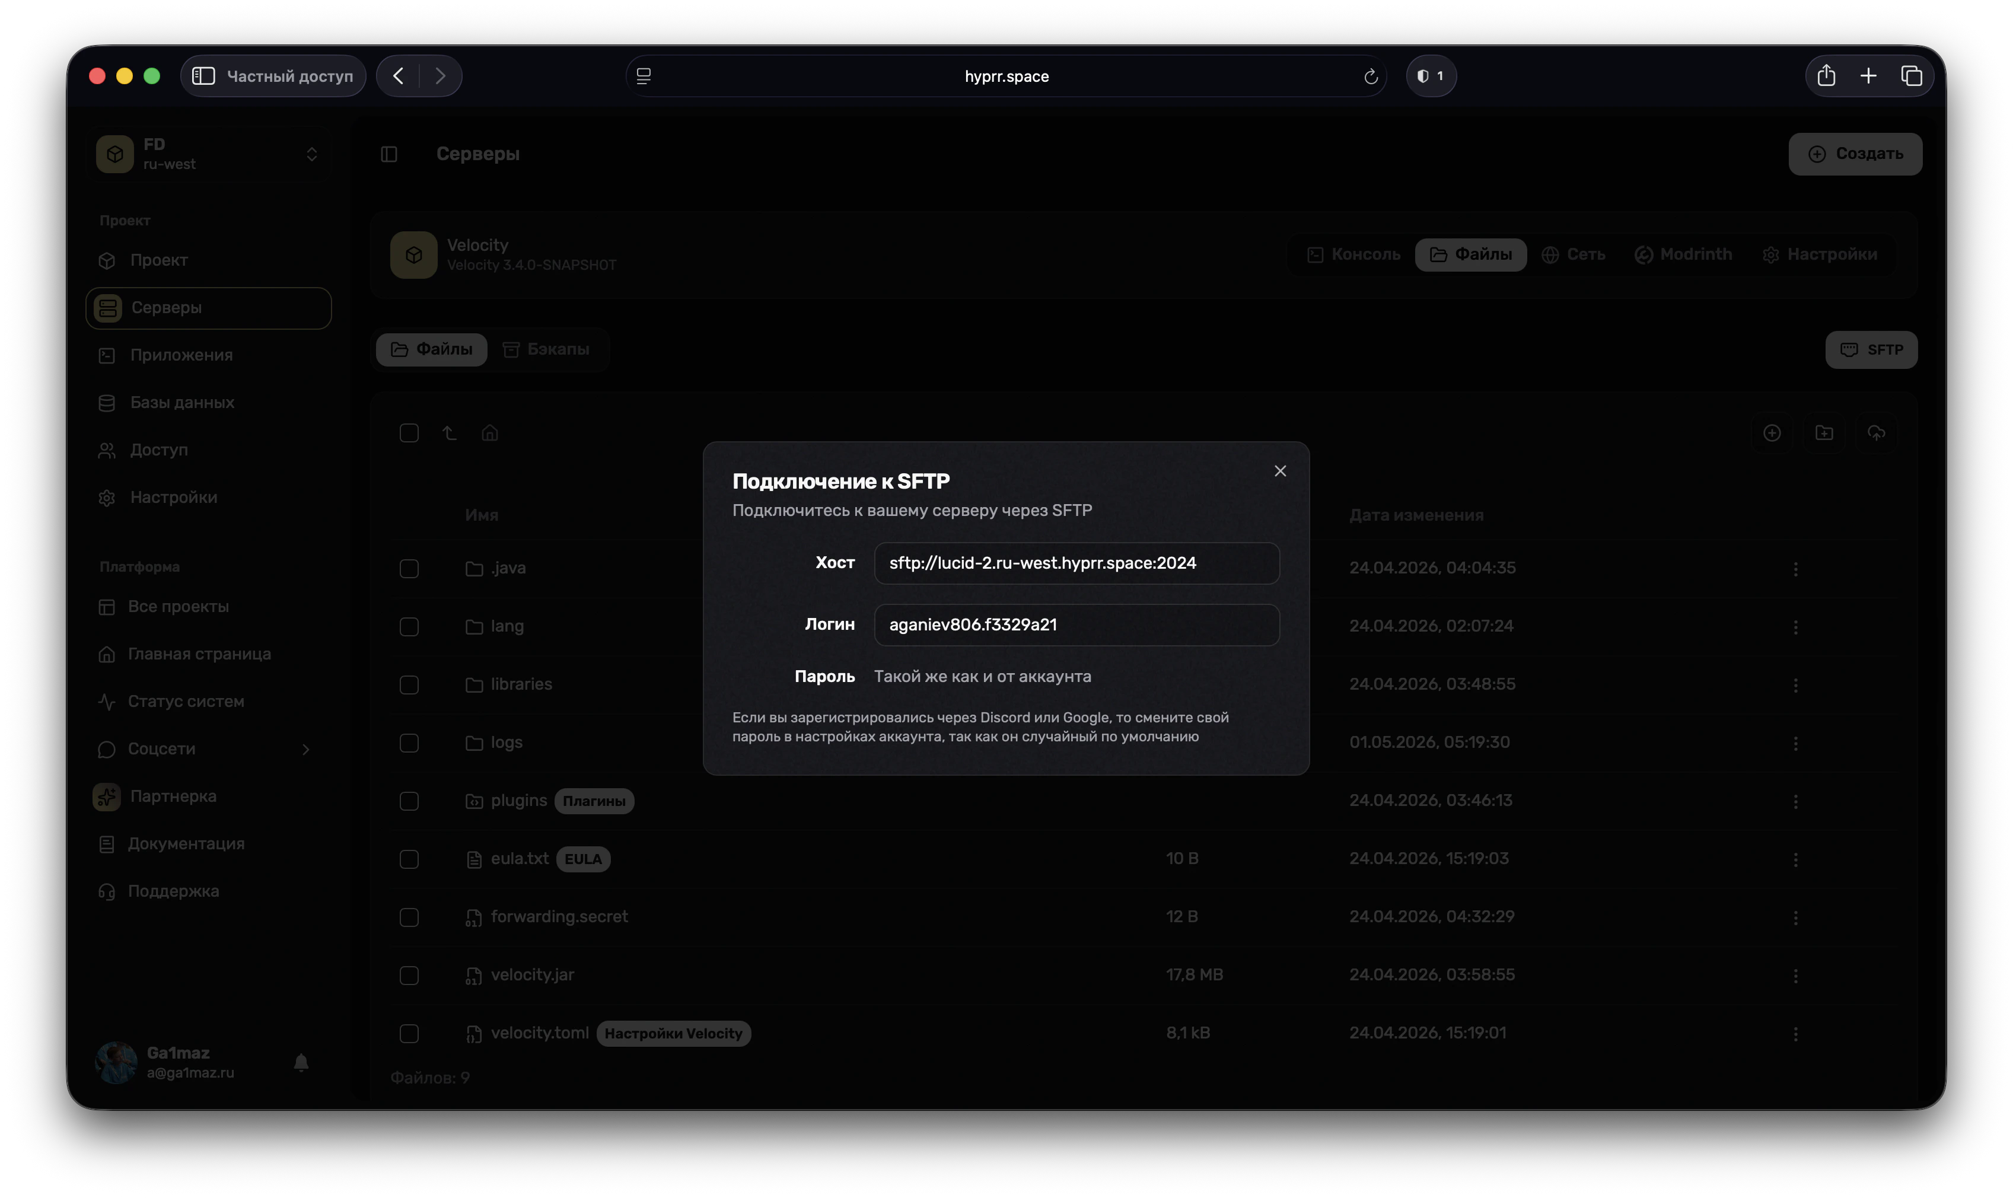Open notifications bell icon
Image resolution: width=2013 pixels, height=1198 pixels.
[x=301, y=1062]
